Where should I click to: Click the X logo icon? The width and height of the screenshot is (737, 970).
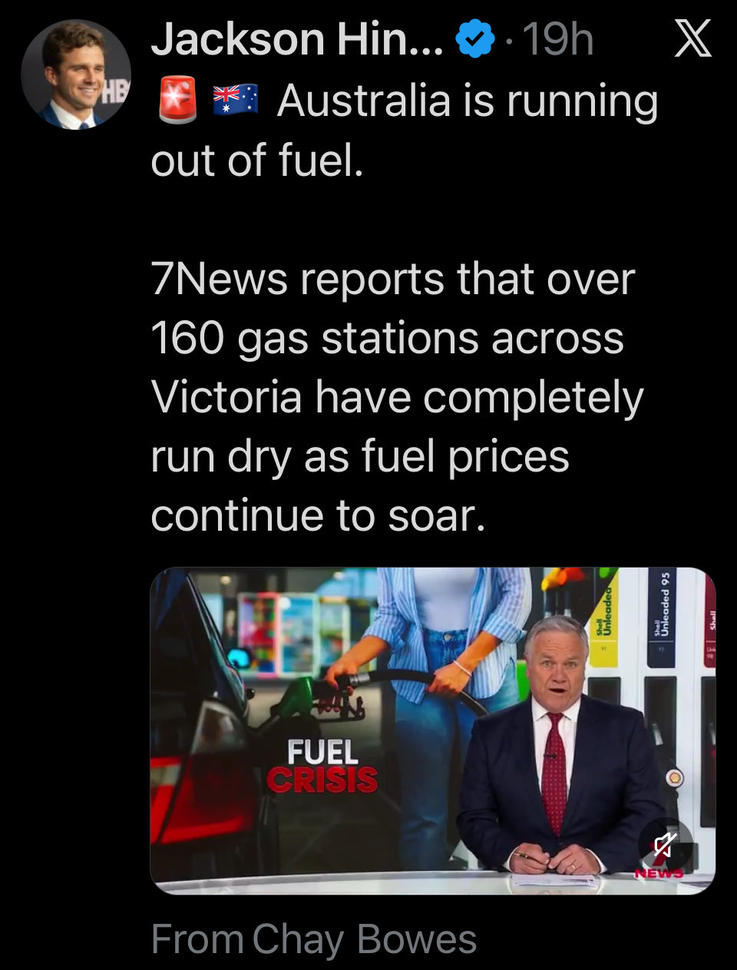tap(692, 40)
